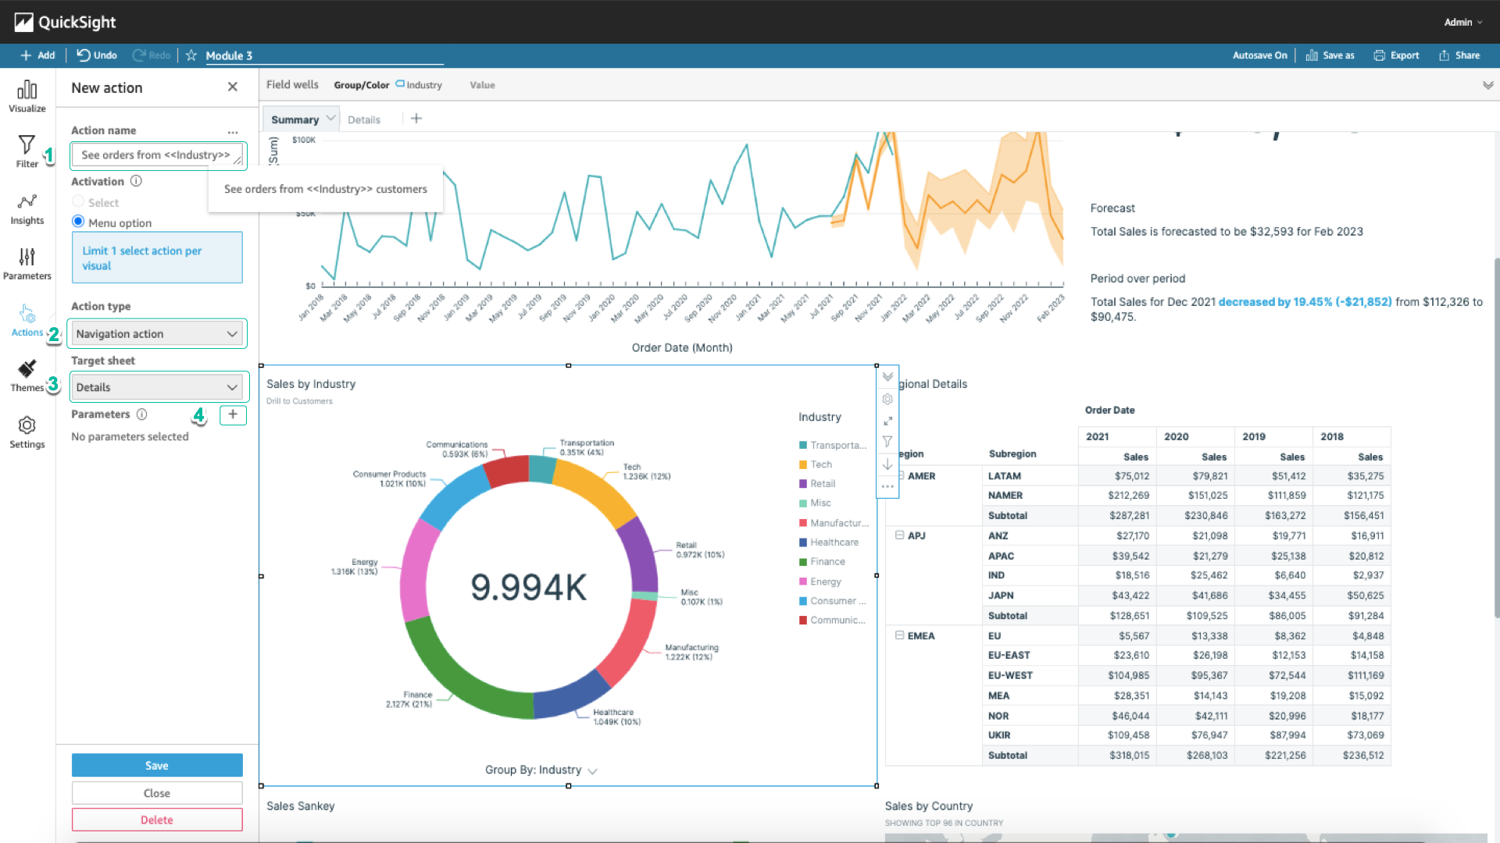Screen dimensions: 1500x843
Task: Click the Sales by Country visual title
Action: [x=929, y=806]
